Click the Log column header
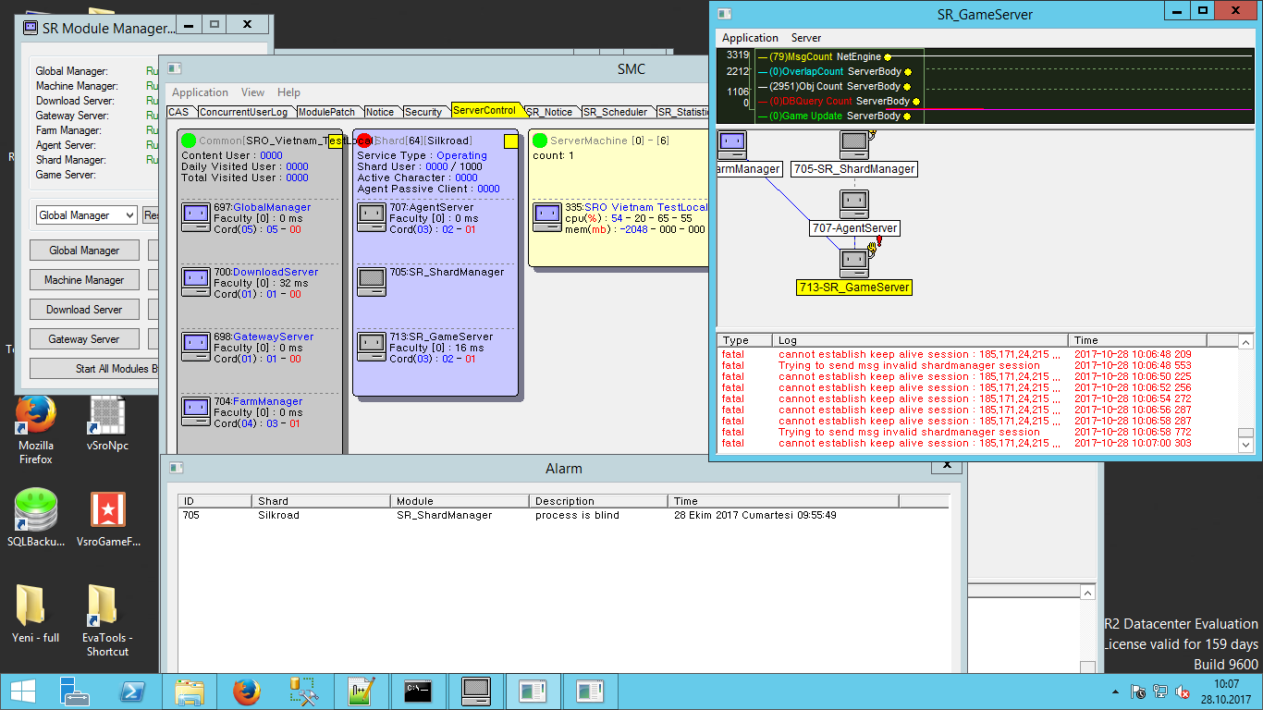 tap(920, 340)
